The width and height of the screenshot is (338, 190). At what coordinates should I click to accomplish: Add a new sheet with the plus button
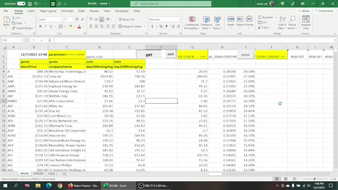64,174
